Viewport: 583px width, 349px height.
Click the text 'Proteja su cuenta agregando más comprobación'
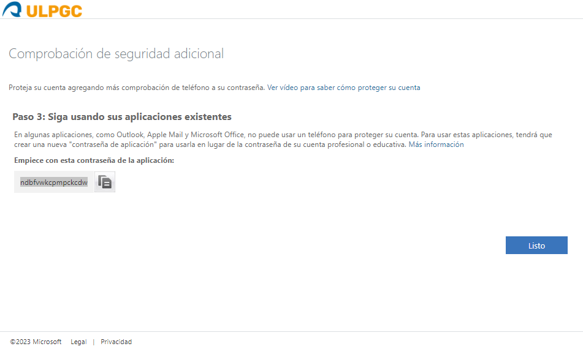pyautogui.click(x=91, y=88)
